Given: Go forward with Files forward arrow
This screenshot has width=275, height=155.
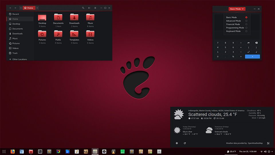Looking at the screenshot, I should (15, 8).
